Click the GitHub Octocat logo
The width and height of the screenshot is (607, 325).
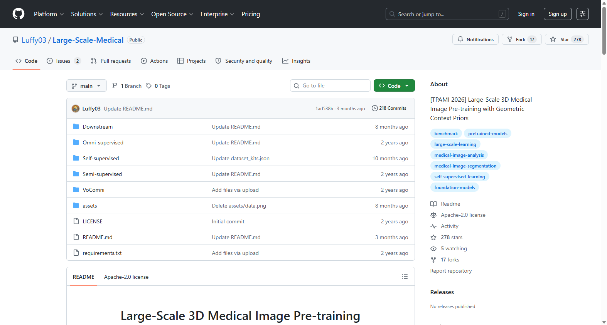point(19,14)
